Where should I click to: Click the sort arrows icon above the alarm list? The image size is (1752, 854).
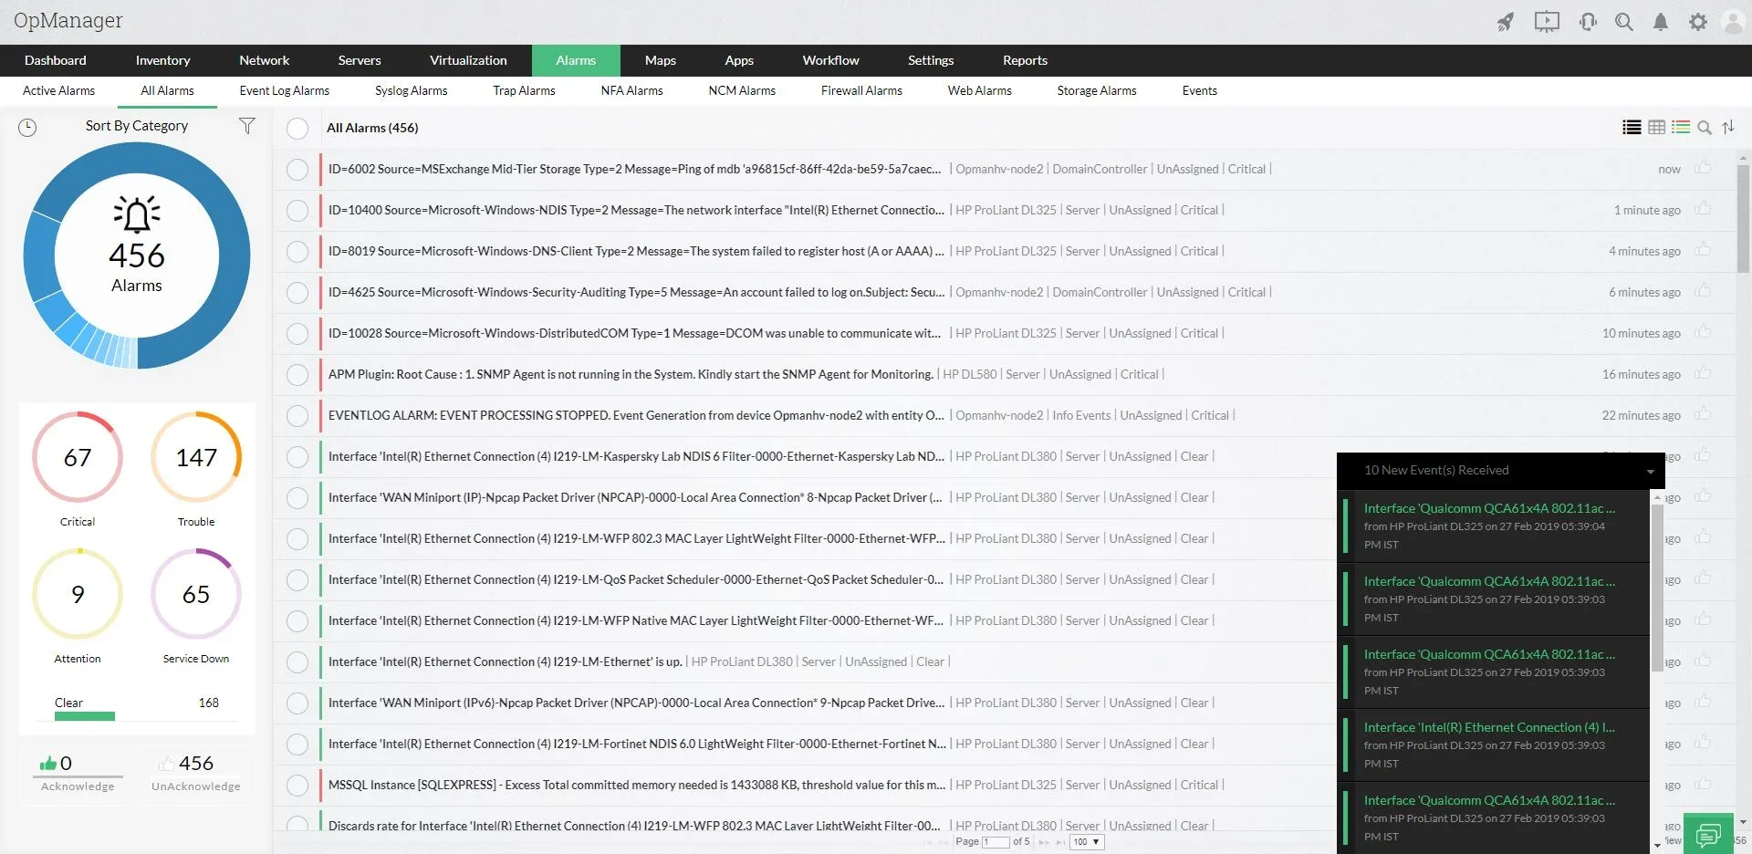point(1728,128)
